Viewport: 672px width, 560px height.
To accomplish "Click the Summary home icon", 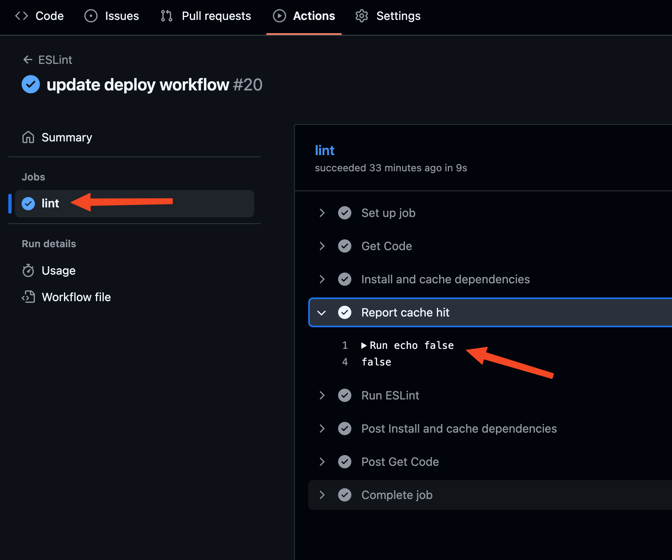I will 28,137.
